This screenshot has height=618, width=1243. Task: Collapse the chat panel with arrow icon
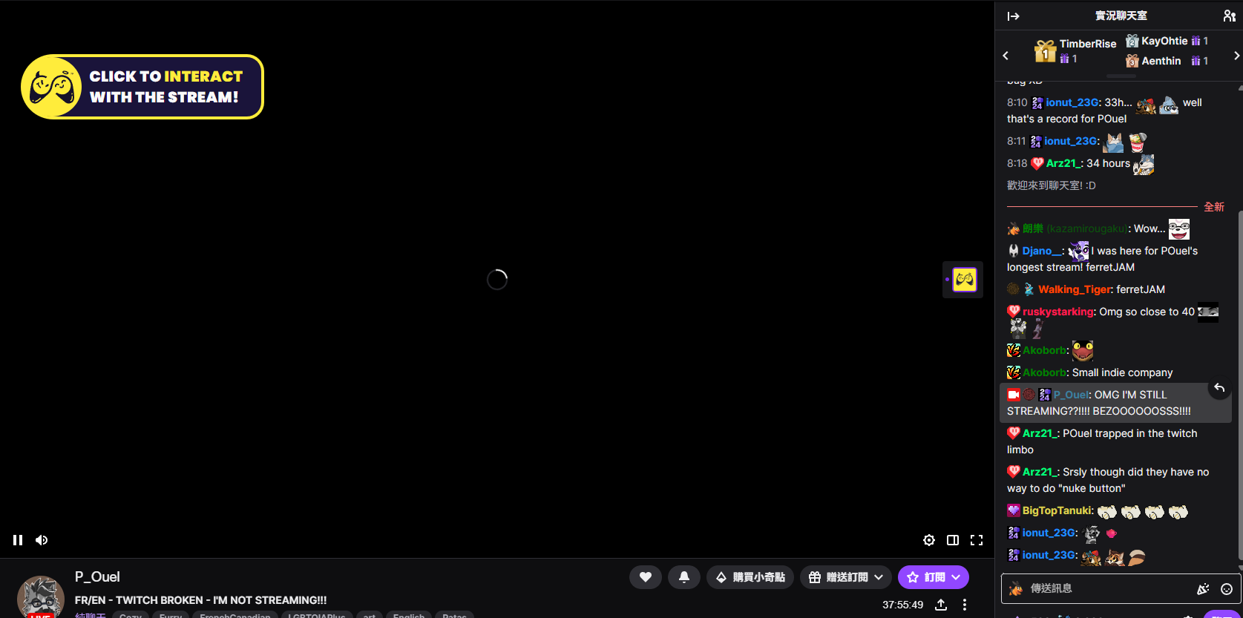1013,16
